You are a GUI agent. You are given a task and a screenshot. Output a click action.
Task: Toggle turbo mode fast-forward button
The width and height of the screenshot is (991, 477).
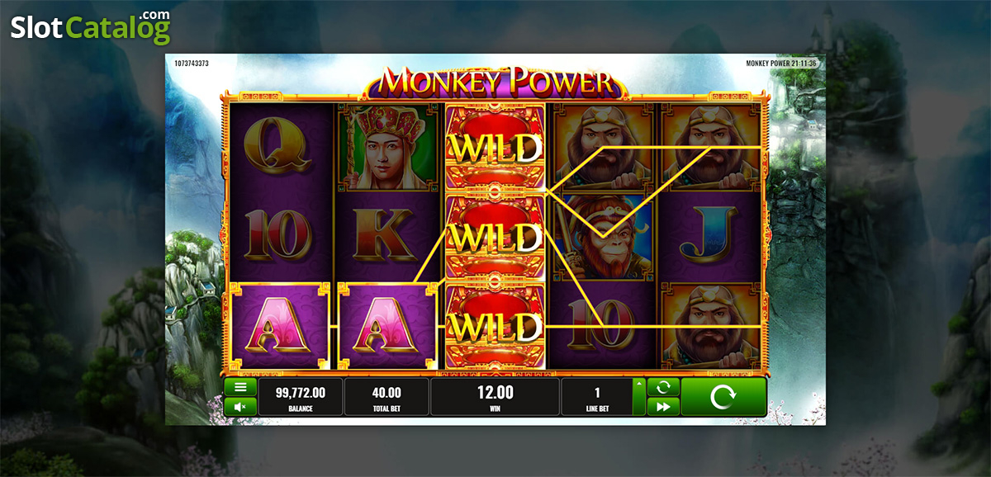[x=663, y=406]
